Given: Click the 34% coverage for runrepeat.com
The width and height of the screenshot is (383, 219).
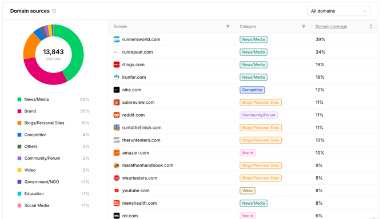Looking at the screenshot, I should point(320,52).
